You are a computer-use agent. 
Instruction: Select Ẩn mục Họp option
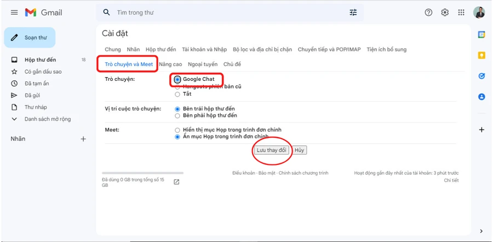pyautogui.click(x=177, y=137)
